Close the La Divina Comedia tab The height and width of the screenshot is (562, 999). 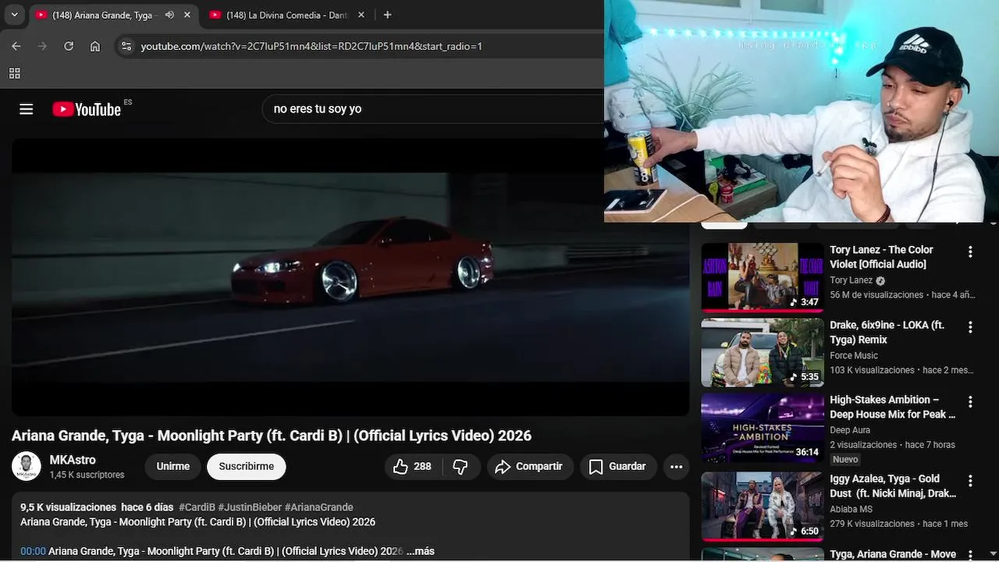pos(361,15)
